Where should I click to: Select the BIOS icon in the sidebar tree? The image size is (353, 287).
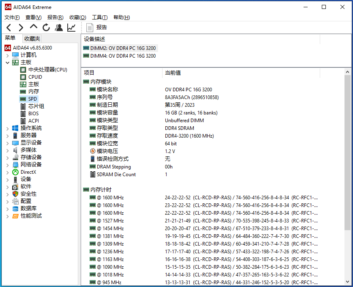point(23,113)
